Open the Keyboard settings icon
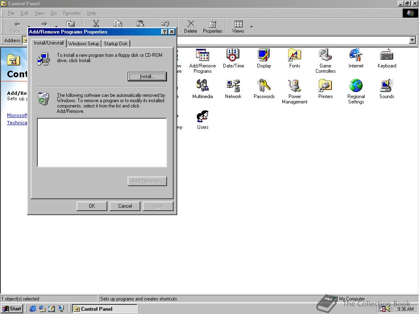 click(x=387, y=58)
